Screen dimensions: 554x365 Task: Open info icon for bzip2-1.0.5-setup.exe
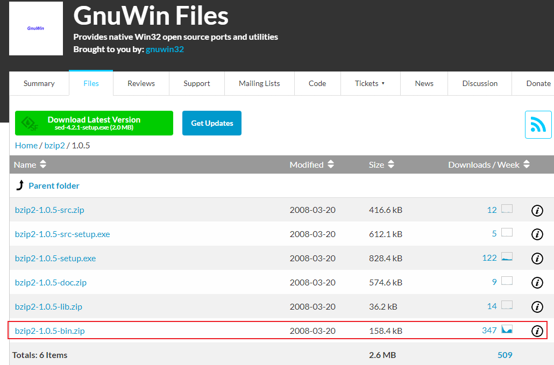pyautogui.click(x=537, y=259)
